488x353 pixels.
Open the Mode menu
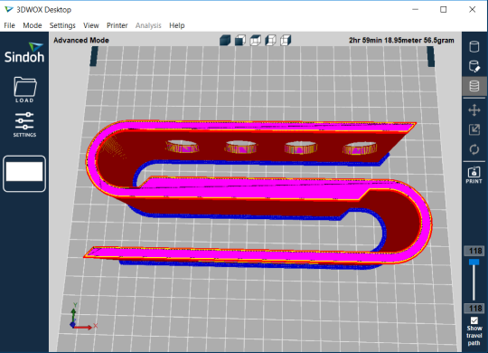tap(33, 25)
